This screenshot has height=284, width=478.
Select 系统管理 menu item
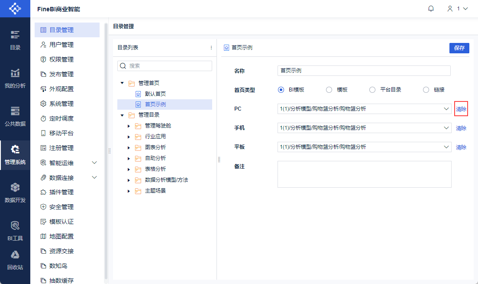pyautogui.click(x=61, y=104)
